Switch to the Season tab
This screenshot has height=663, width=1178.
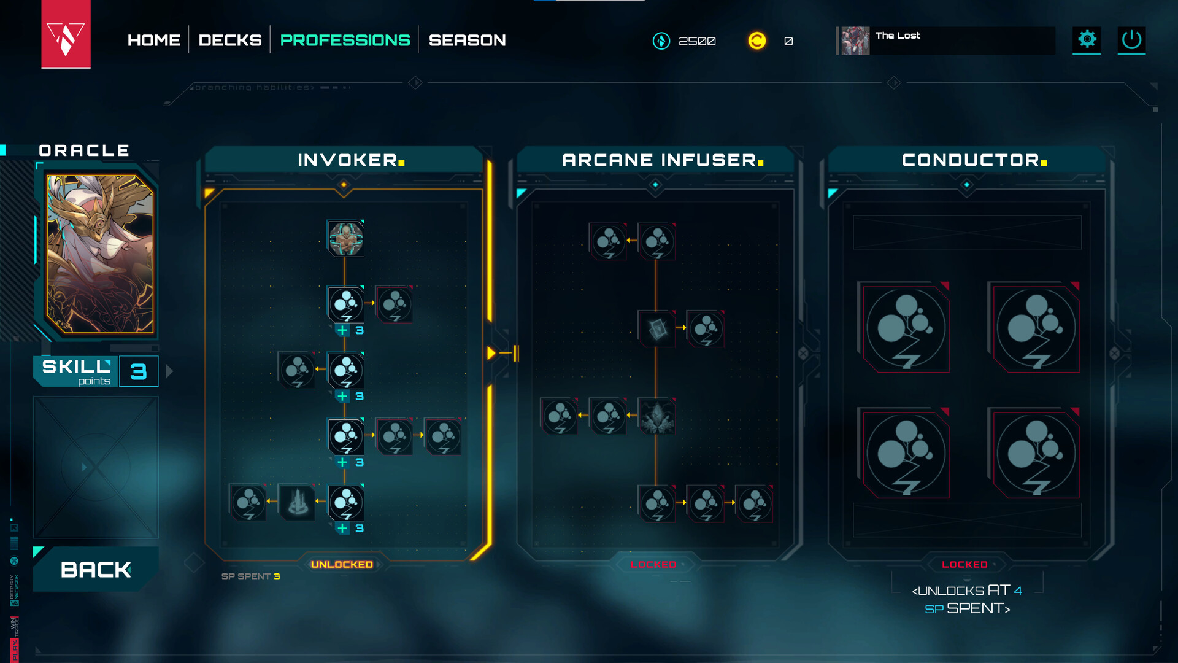pos(468,41)
